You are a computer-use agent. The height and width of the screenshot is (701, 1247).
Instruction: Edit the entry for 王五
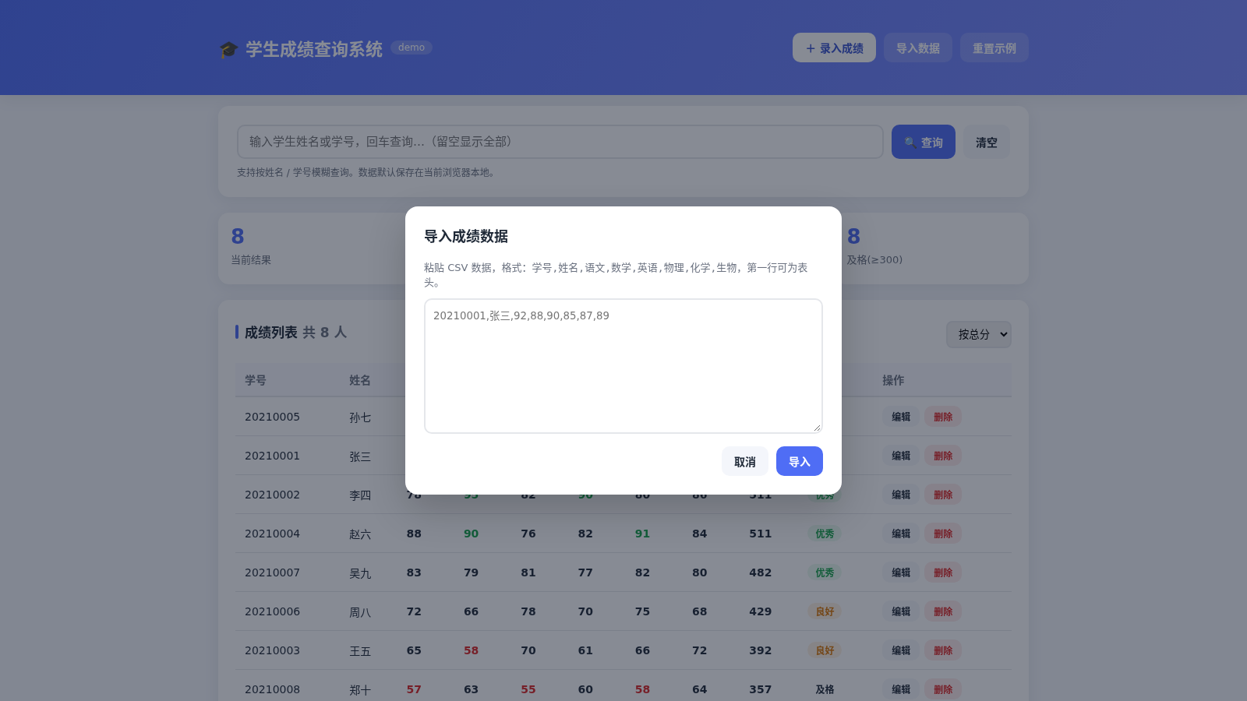901,650
